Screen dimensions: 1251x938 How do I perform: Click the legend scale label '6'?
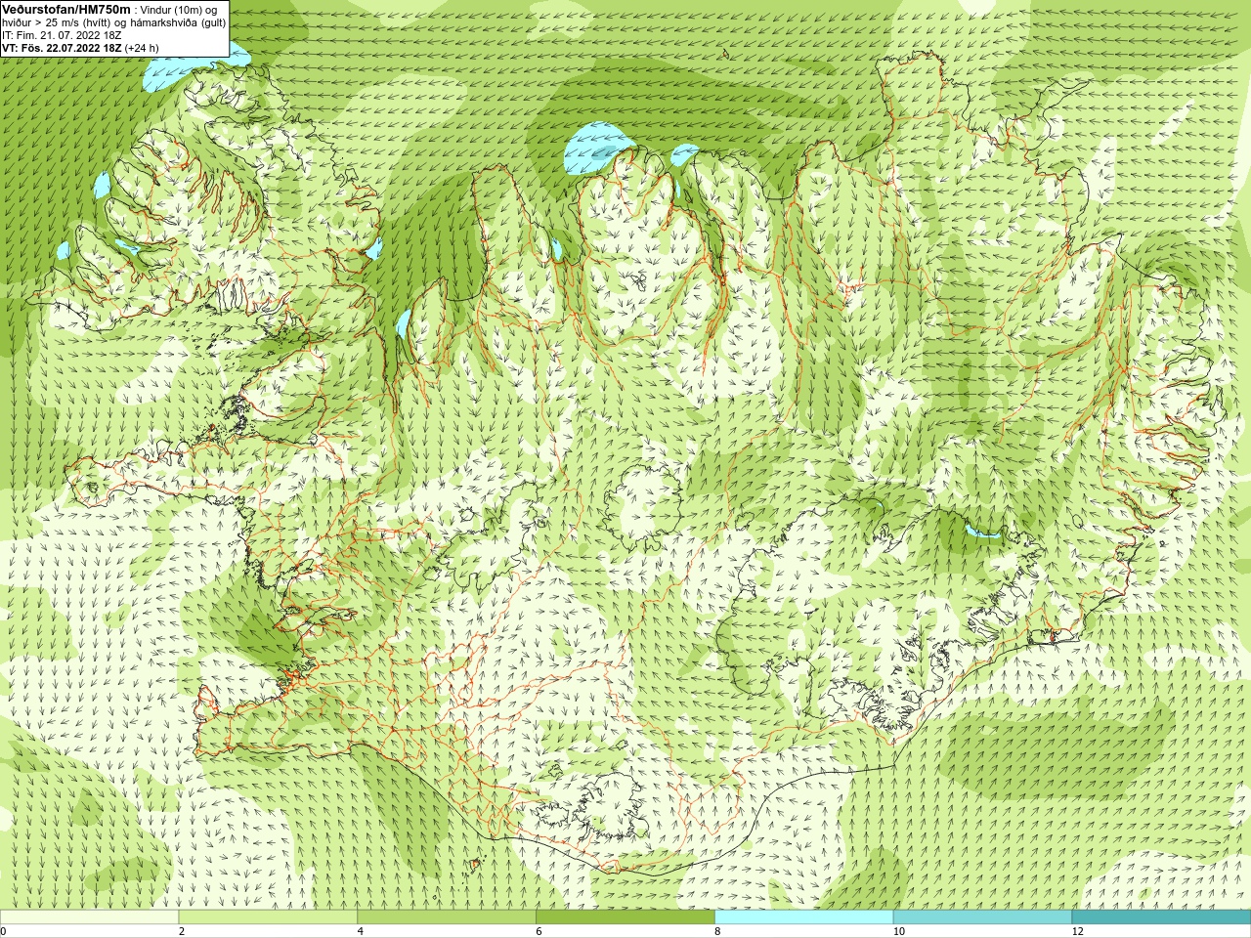[x=539, y=931]
